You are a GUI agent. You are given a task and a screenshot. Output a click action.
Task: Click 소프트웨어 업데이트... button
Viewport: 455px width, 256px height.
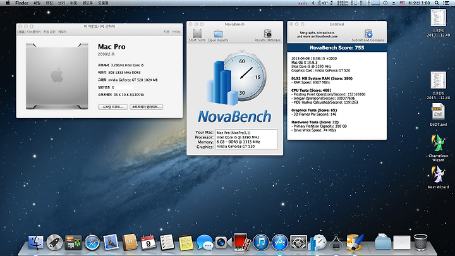pyautogui.click(x=146, y=107)
